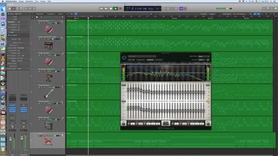Click Einsetzen in plugin header

pos(159,60)
